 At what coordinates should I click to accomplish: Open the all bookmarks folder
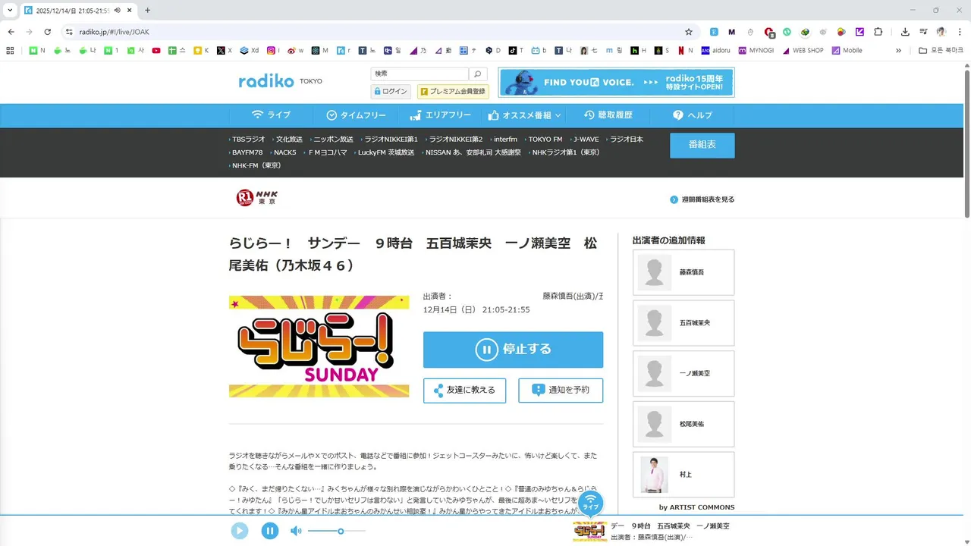click(941, 51)
